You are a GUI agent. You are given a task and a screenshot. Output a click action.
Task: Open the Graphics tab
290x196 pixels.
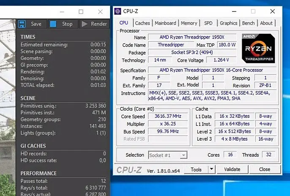[x=229, y=23]
